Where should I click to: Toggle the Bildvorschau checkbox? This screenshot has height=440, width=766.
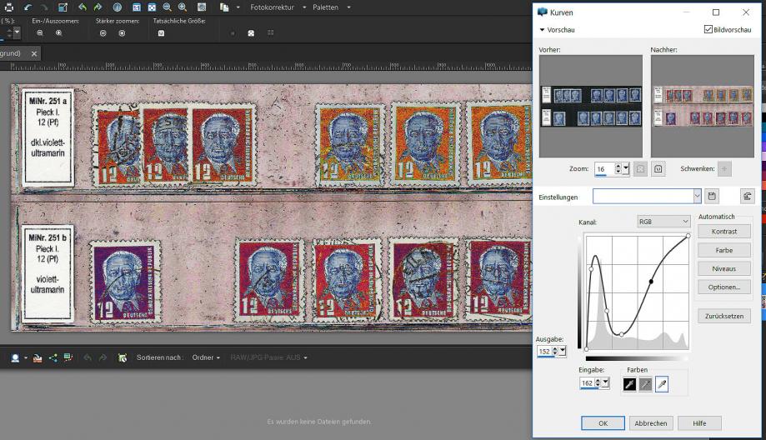(x=708, y=29)
